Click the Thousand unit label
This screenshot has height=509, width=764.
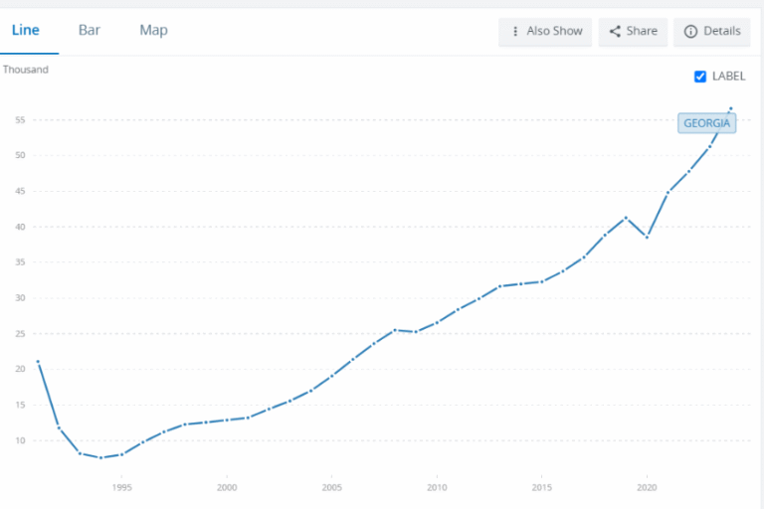tap(26, 70)
